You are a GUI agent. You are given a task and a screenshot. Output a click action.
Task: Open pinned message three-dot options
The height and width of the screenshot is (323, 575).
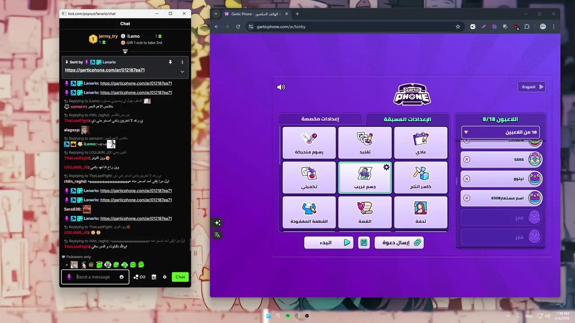pos(182,62)
